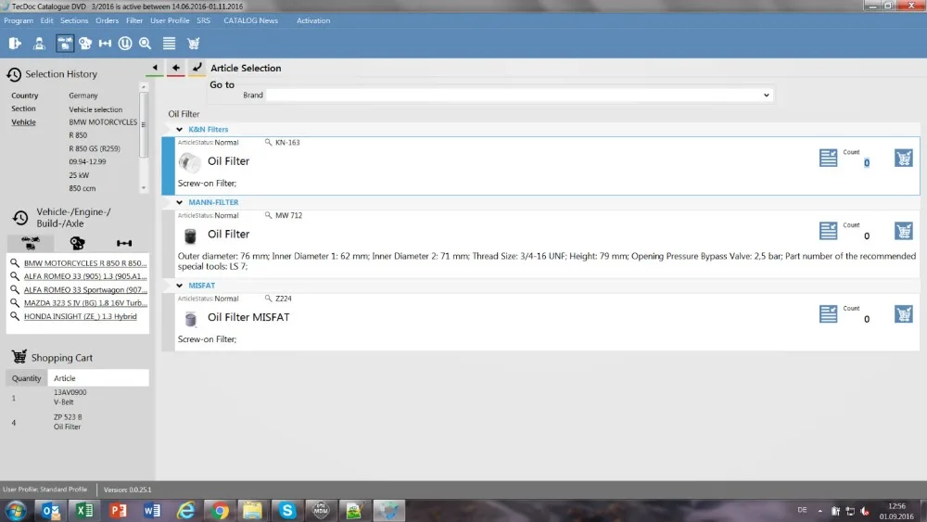This screenshot has width=927, height=522.
Task: Select the vehicle selection toolbar icon
Action: click(65, 44)
